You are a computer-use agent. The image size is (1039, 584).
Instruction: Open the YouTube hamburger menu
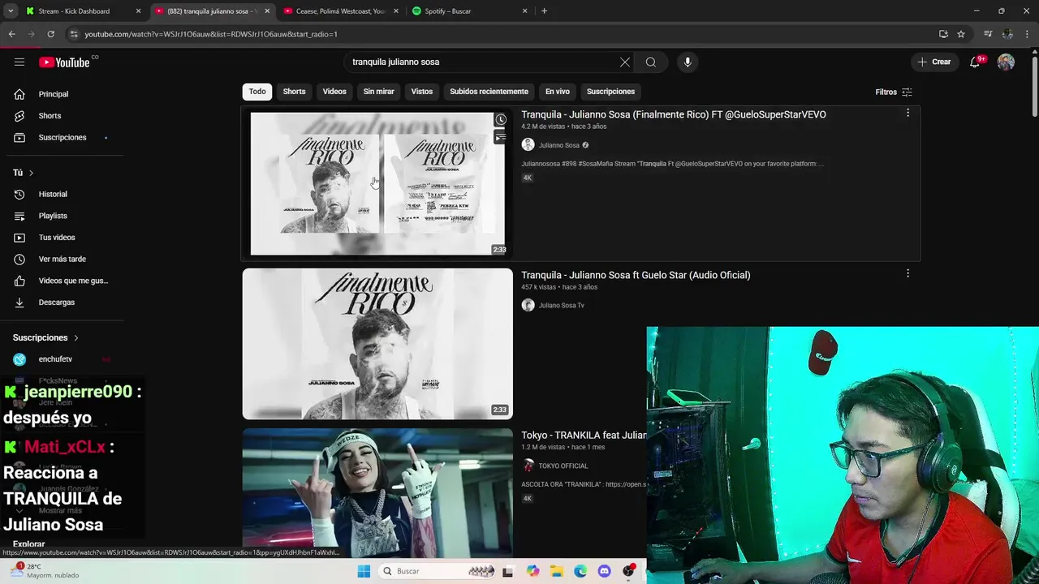[x=19, y=62]
